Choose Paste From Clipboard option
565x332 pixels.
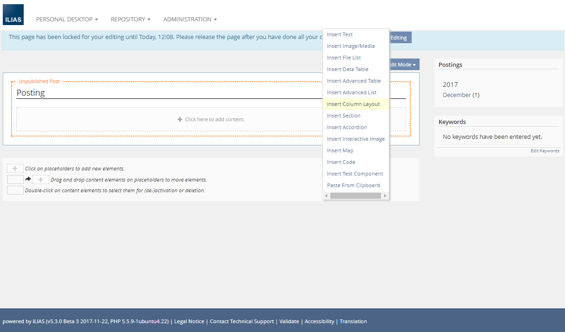pyautogui.click(x=353, y=185)
